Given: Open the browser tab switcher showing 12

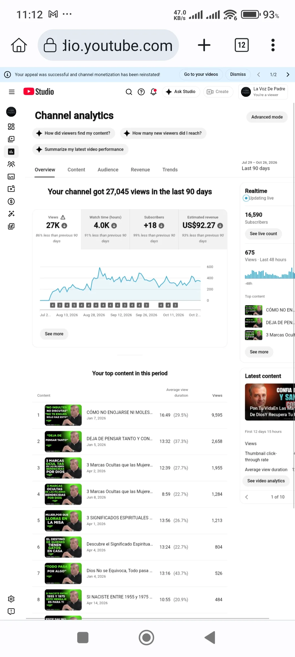Looking at the screenshot, I should click(x=242, y=45).
